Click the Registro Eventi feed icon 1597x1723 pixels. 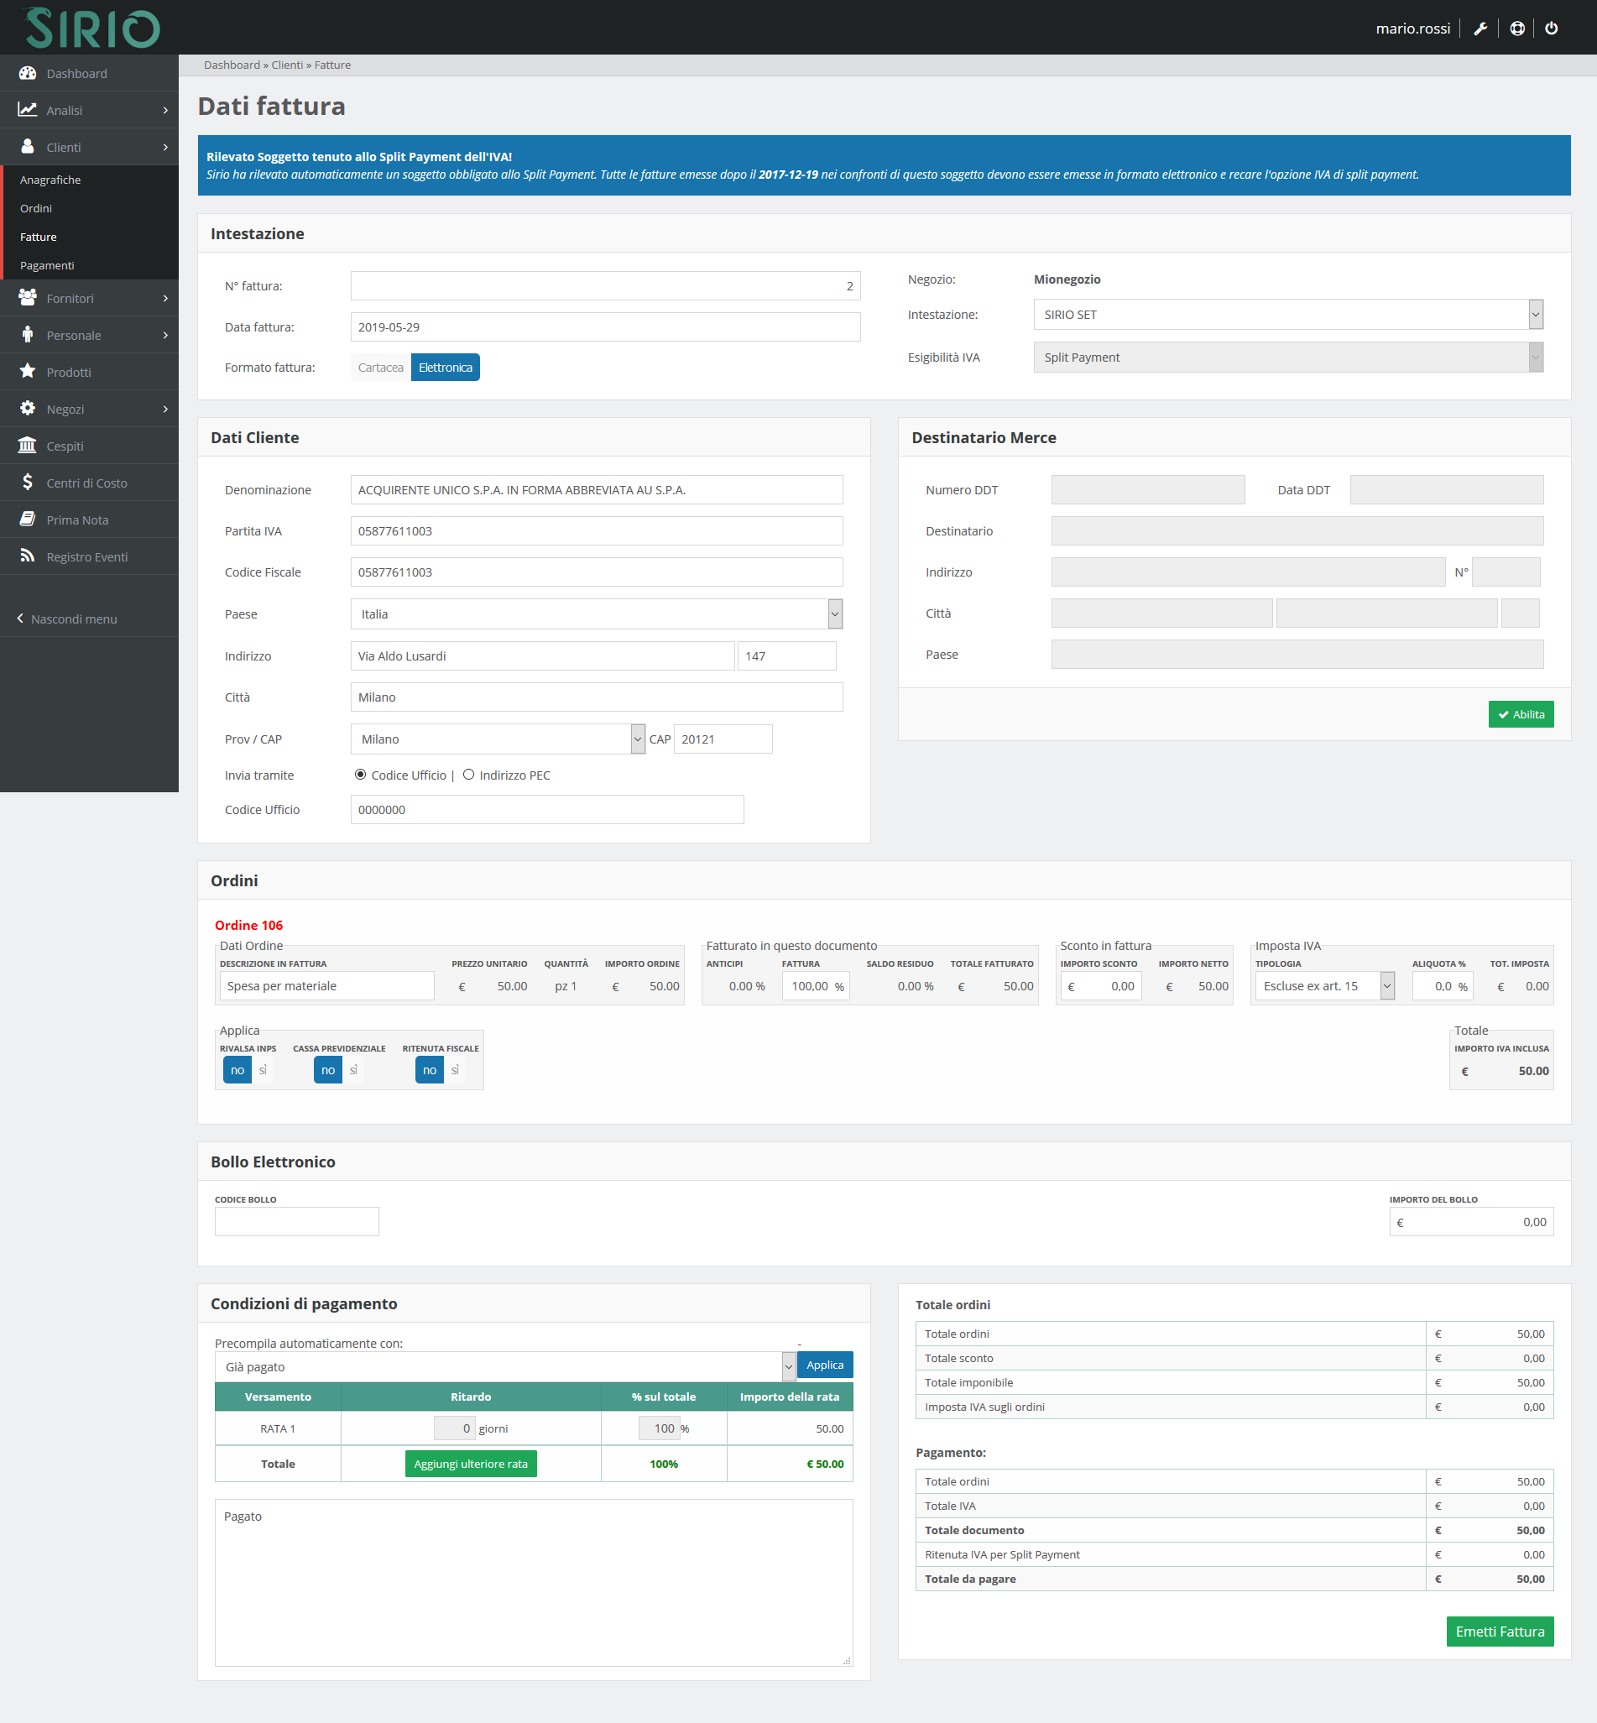[28, 556]
